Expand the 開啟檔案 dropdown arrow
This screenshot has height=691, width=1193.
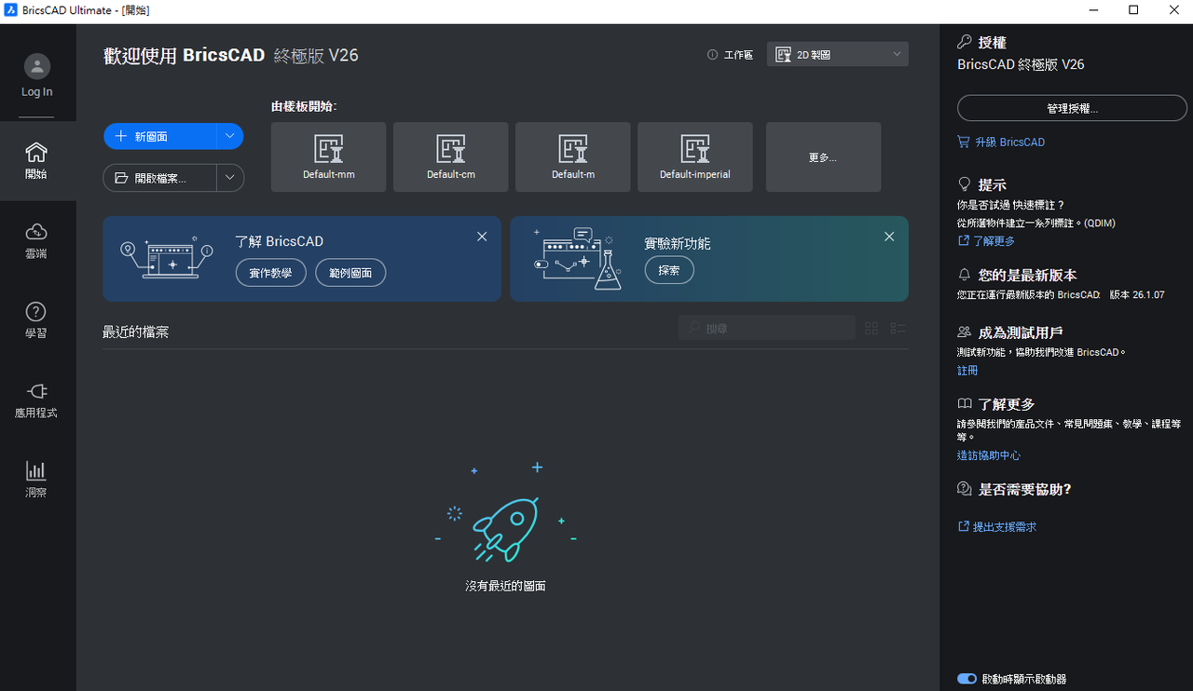(230, 178)
